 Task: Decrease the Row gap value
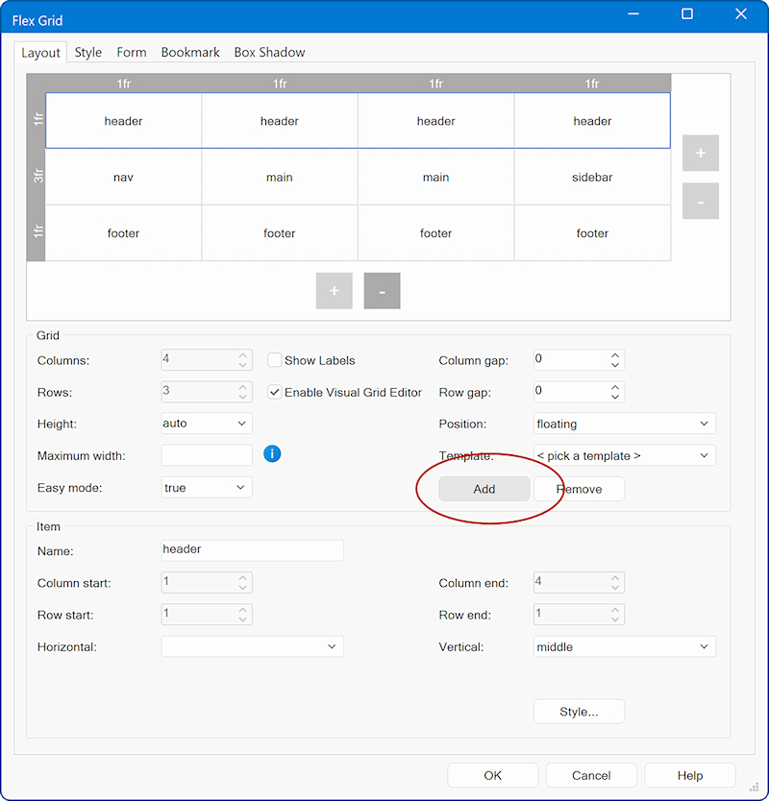[615, 397]
